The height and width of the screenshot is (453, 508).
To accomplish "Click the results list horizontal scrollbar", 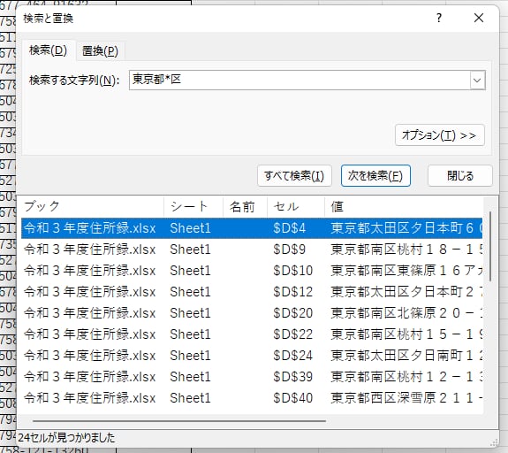I will tap(179, 421).
